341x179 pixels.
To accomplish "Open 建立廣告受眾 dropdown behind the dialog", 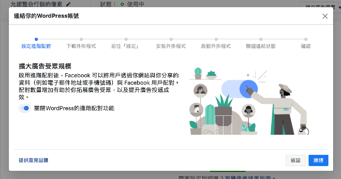I will pyautogui.click(x=321, y=7).
